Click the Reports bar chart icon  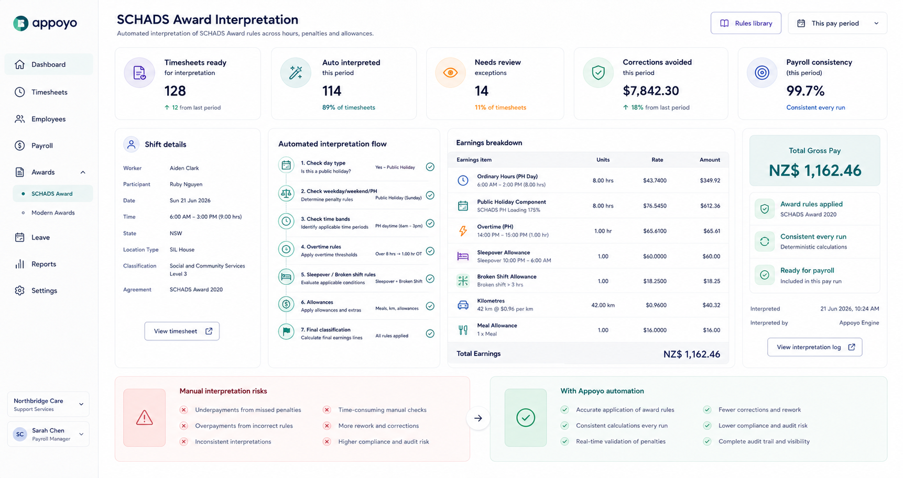pos(20,264)
